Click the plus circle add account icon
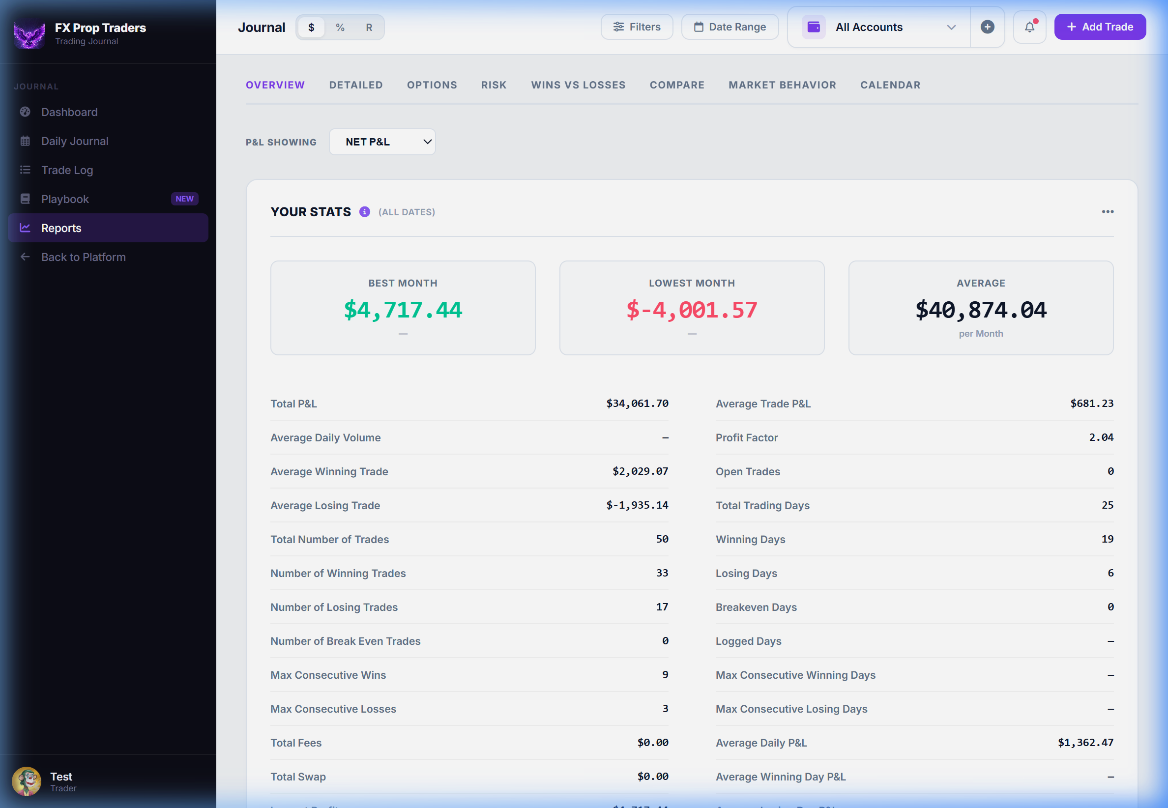Image resolution: width=1168 pixels, height=808 pixels. pos(987,28)
